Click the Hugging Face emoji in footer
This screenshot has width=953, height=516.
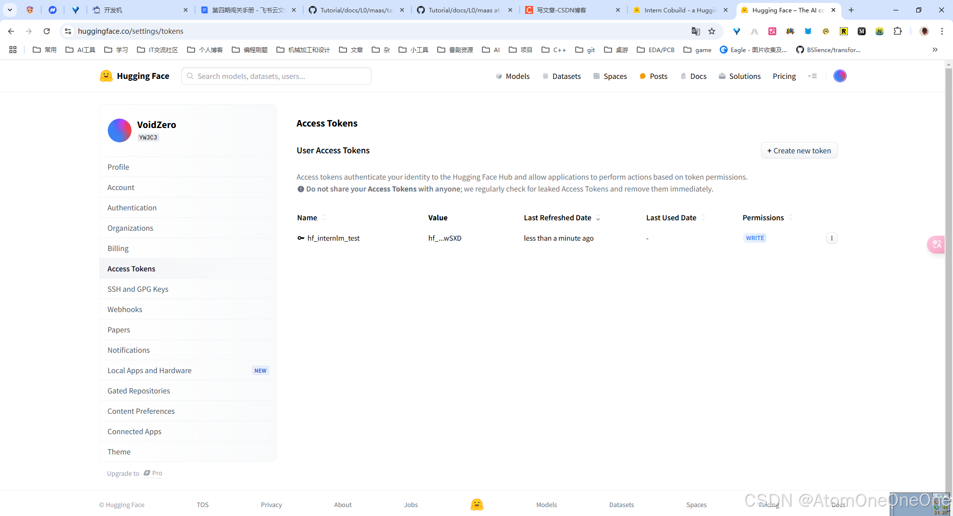[477, 505]
